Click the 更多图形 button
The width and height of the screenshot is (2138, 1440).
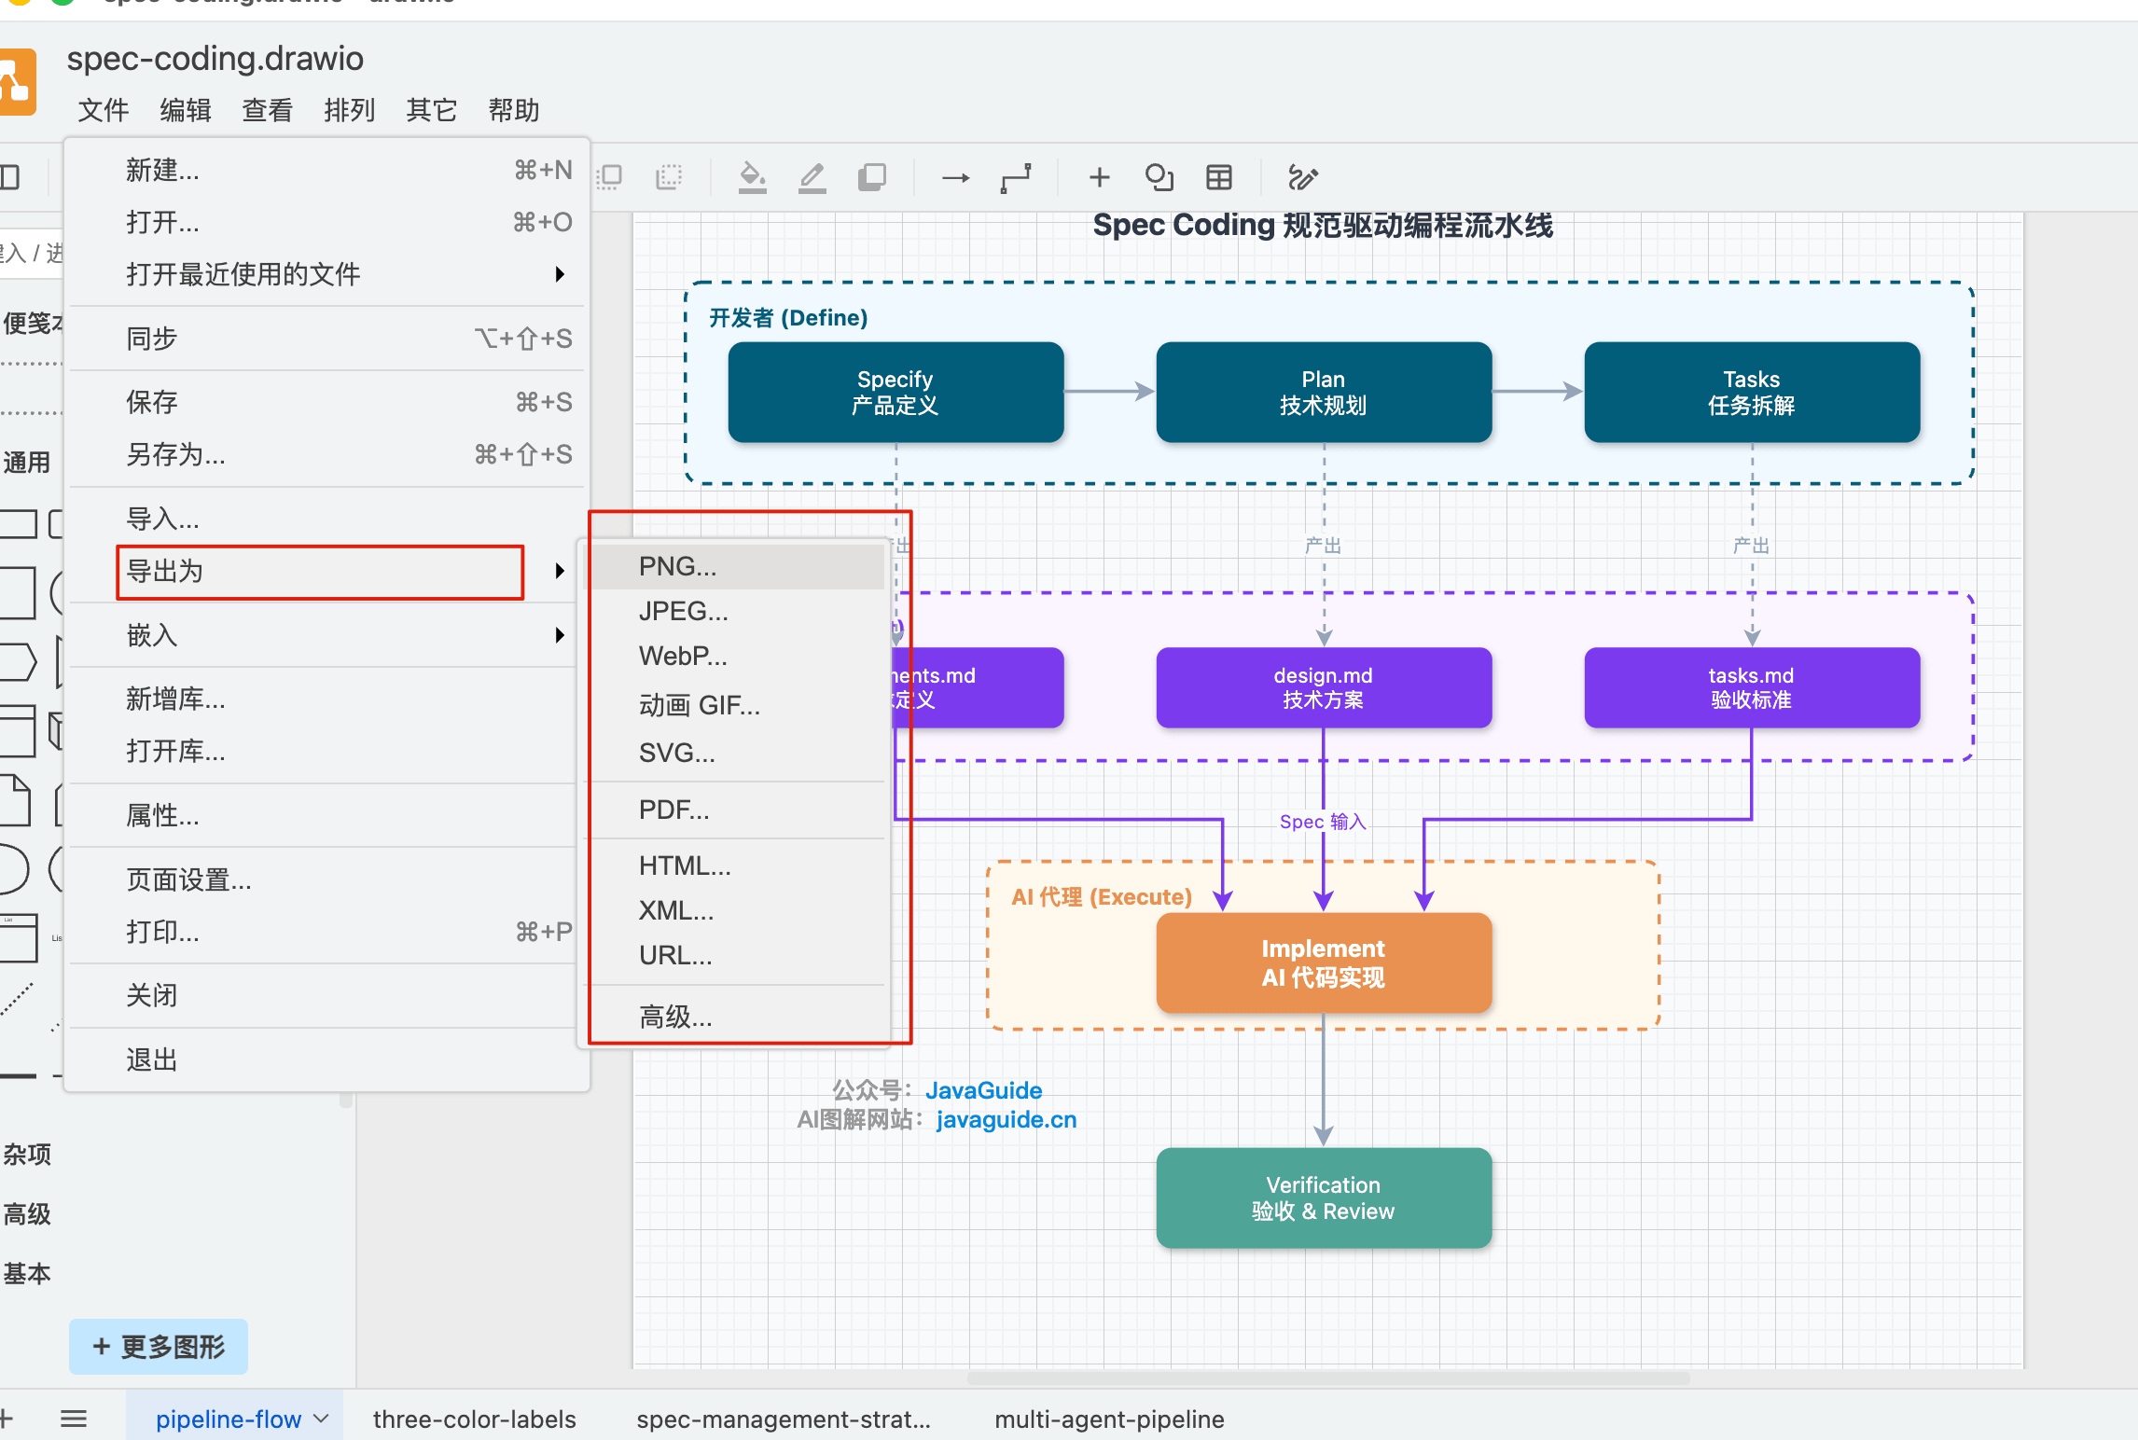coord(159,1347)
